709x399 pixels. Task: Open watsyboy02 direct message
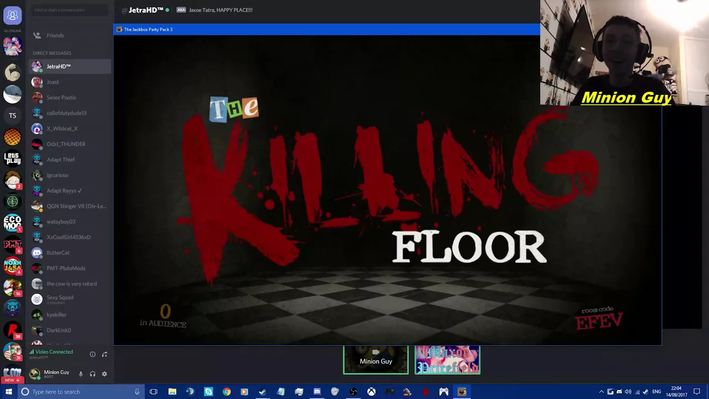(x=70, y=222)
